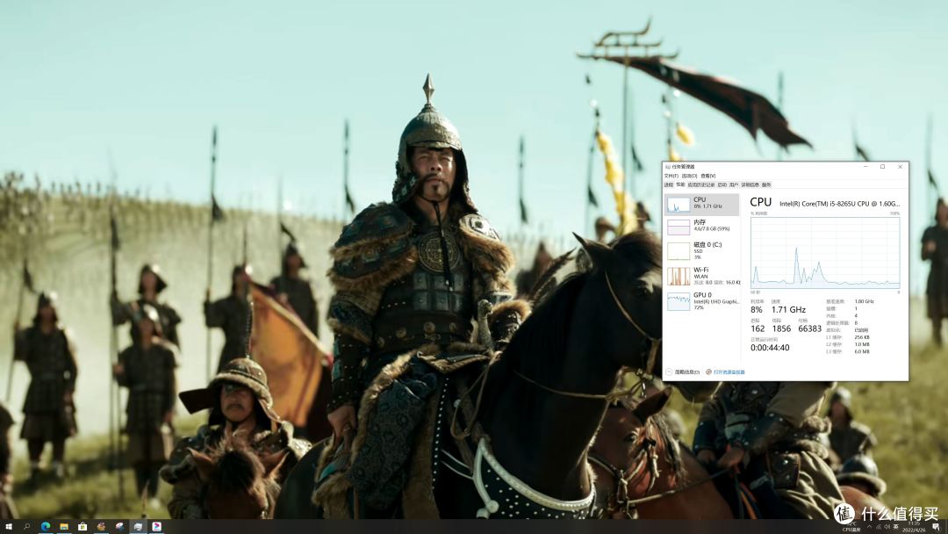
Task: Click the resource monitor icon beside the link
Action: click(708, 372)
